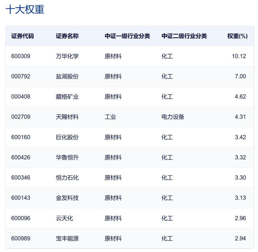The height and width of the screenshot is (252, 258).
Task: Click 原材料 in the 恒力石化 row
Action: click(113, 178)
